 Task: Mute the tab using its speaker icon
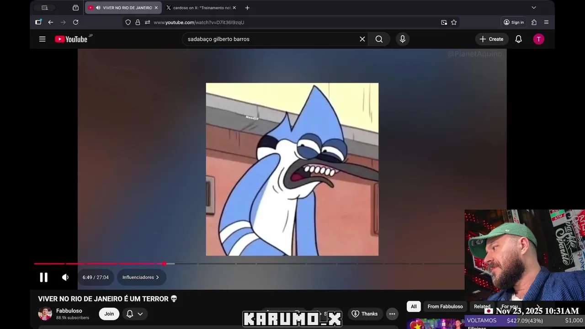pyautogui.click(x=98, y=8)
